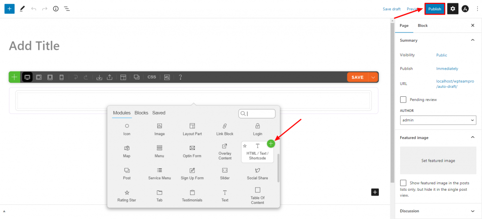Add the Map module

tap(127, 151)
